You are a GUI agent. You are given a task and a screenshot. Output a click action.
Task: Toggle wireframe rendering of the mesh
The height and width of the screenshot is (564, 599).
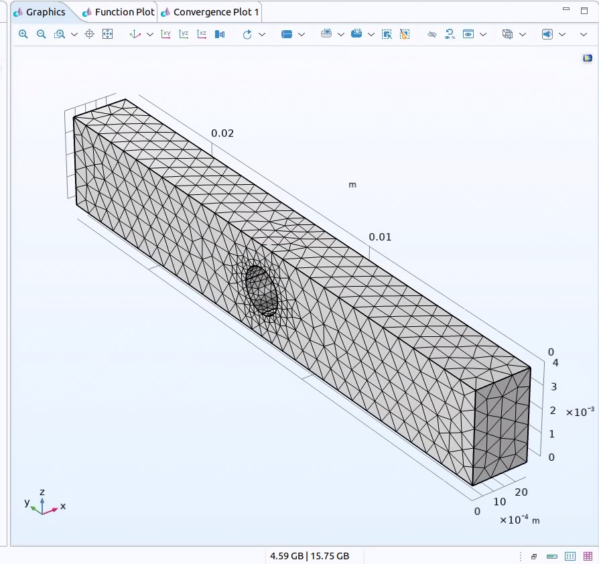(x=507, y=34)
